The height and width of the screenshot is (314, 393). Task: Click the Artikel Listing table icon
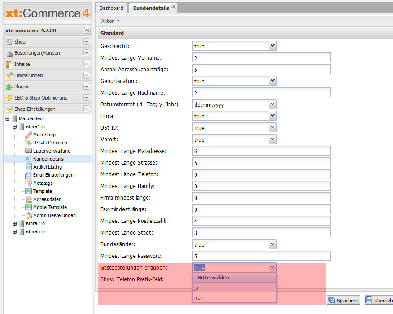[x=29, y=167]
